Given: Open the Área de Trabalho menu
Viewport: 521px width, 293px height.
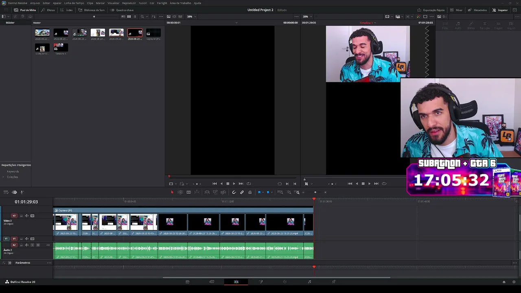Looking at the screenshot, I should 180,3.
